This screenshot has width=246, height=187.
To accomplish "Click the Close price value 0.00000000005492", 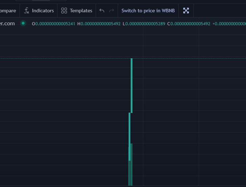I will tap(190, 24).
